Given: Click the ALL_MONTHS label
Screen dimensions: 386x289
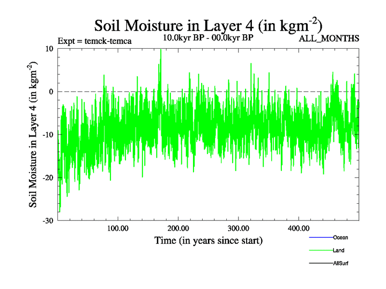Looking at the screenshot, I should coord(330,39).
